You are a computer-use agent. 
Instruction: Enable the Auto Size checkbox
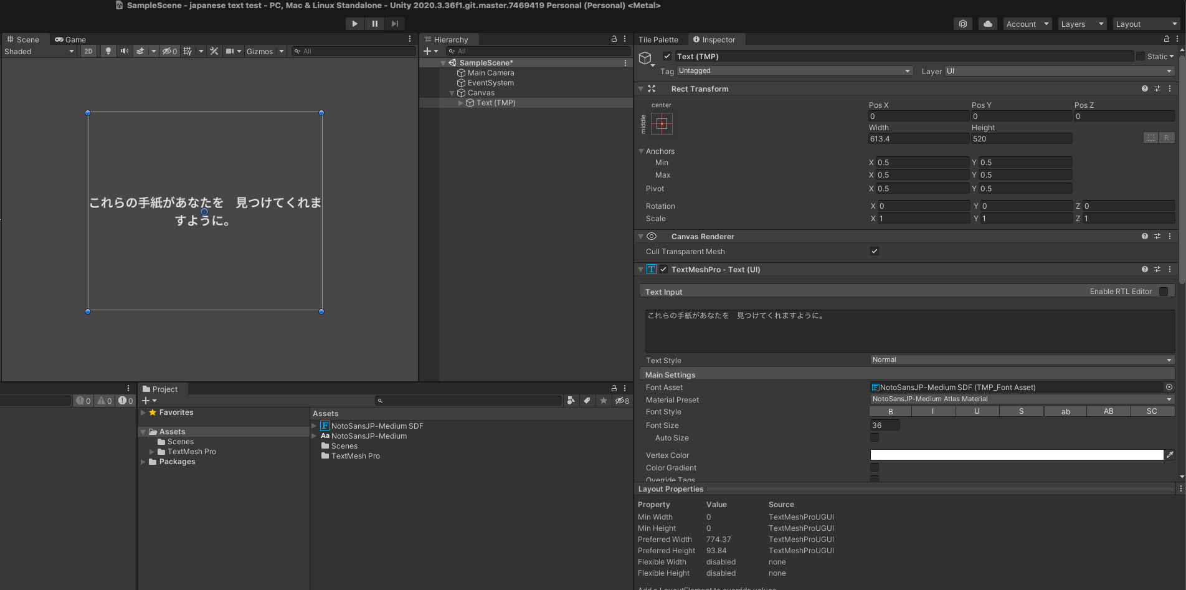pos(875,438)
